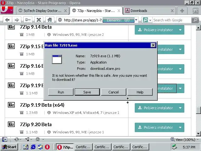This screenshot has height=151, width=201.
Task: Click info icon for 7Zip 9.19 x64
Action: pyautogui.click(x=49, y=113)
